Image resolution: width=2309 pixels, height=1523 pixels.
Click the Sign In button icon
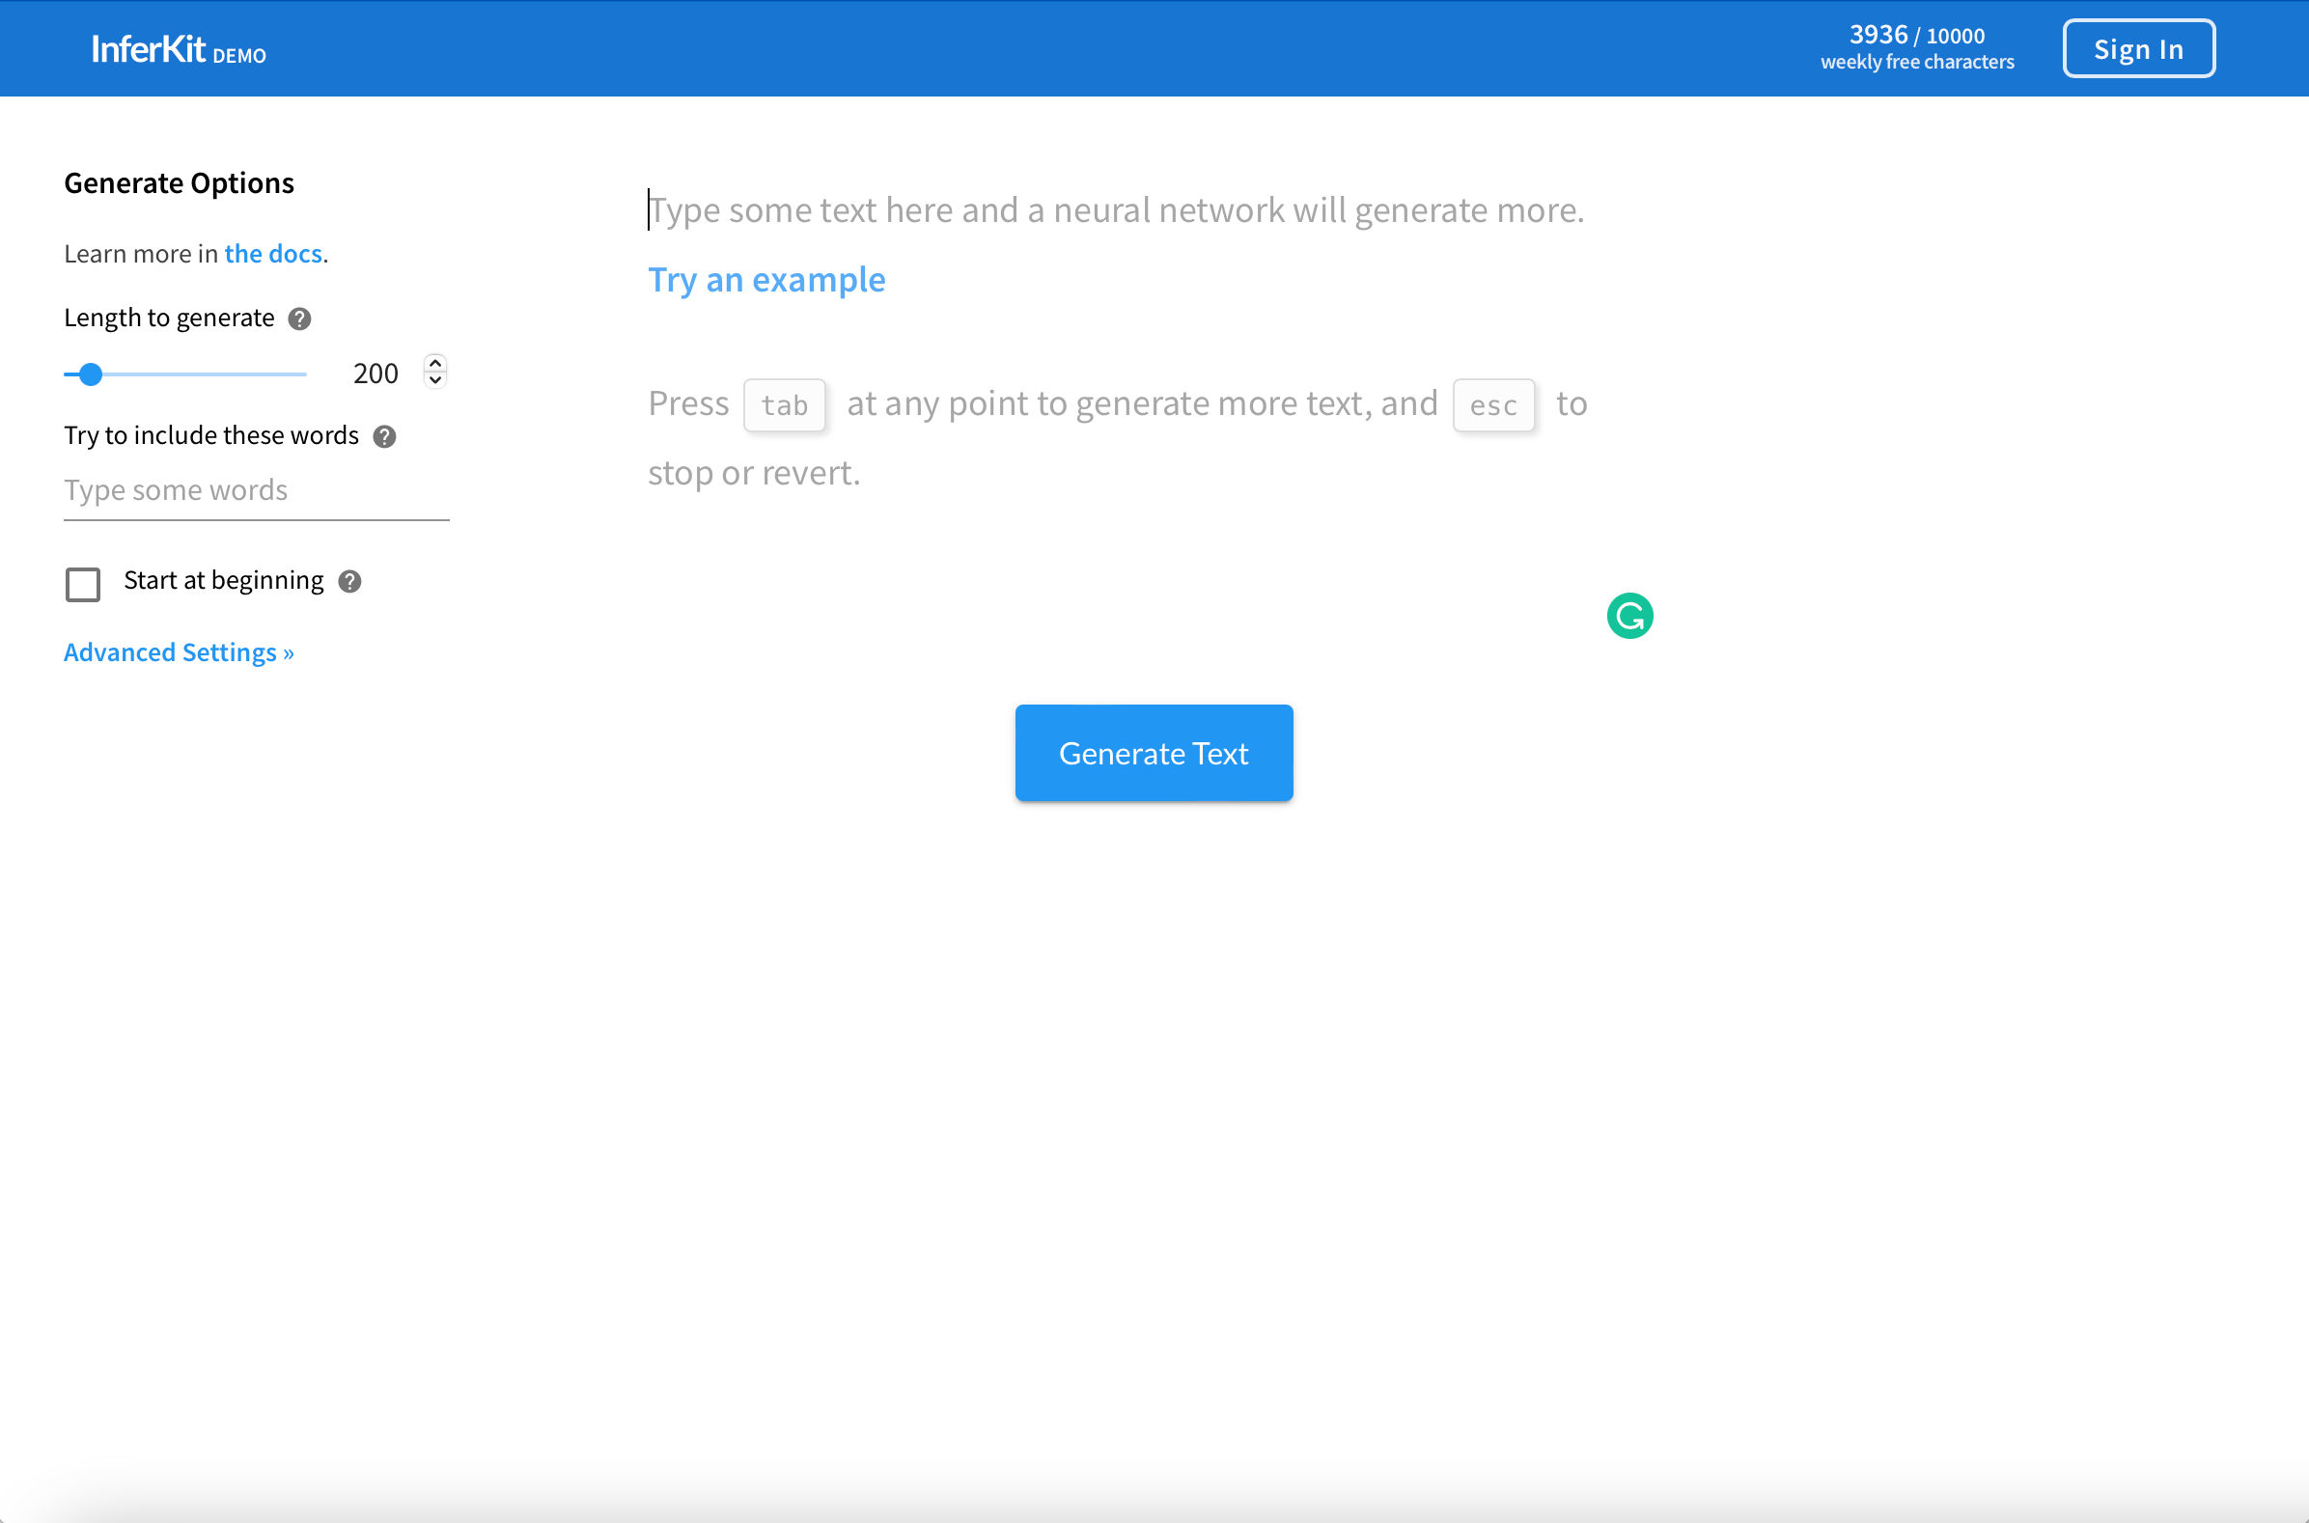[x=2139, y=49]
